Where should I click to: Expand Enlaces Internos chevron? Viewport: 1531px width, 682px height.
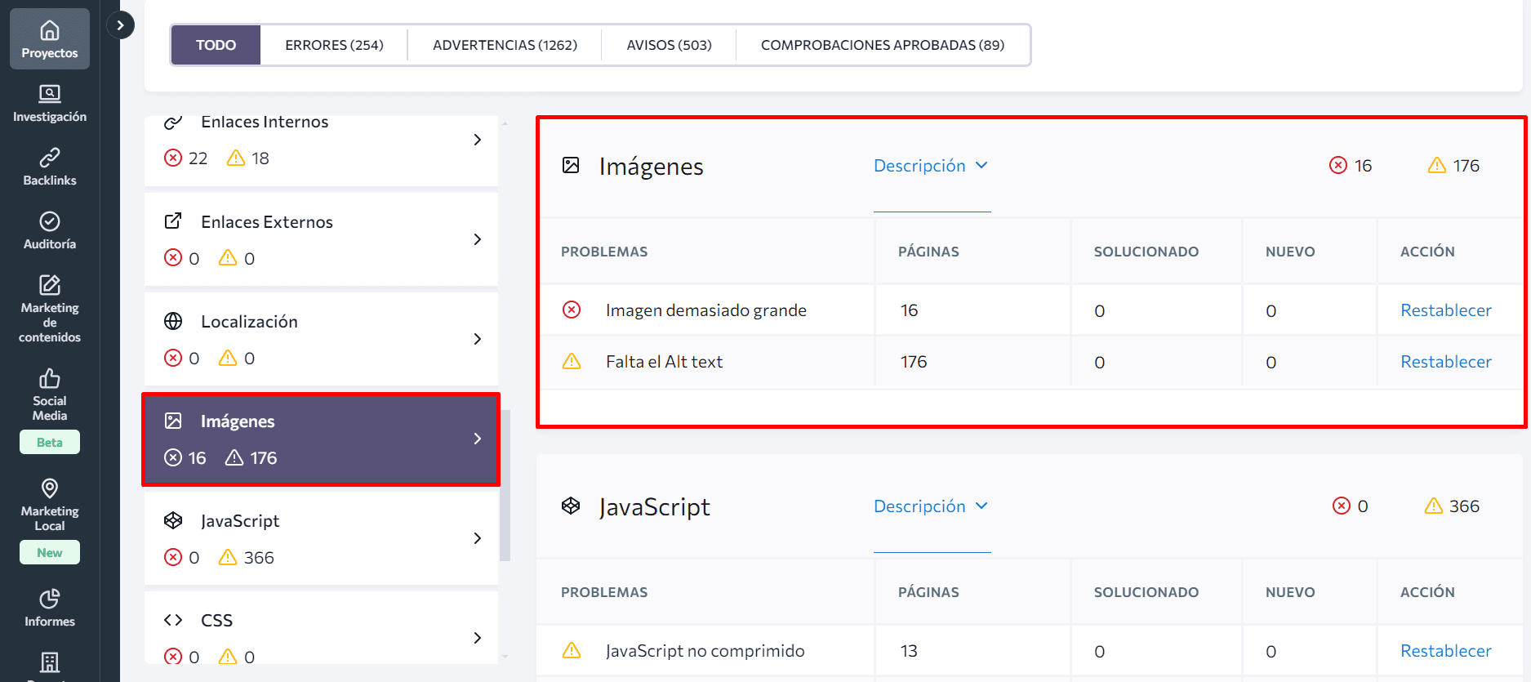tap(478, 140)
